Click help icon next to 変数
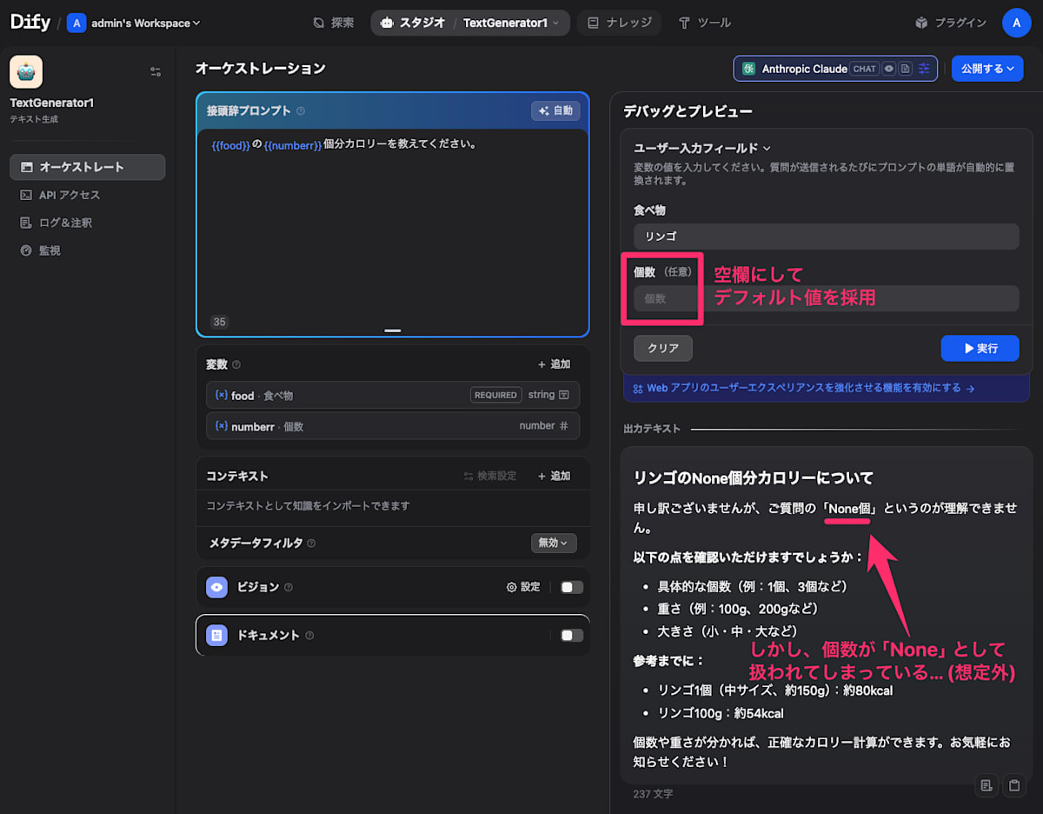The image size is (1043, 814). 236,365
